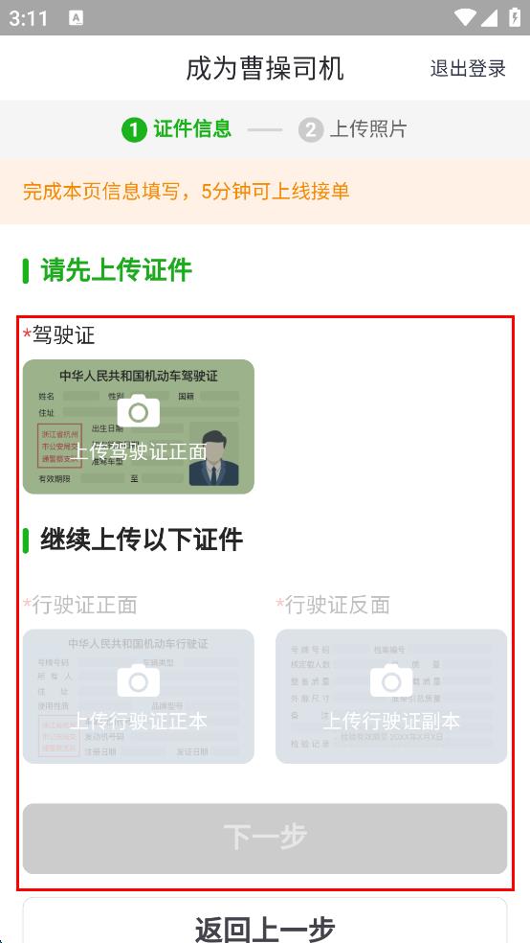530x943 pixels.
Task: Select the green step 1 circle icon
Action: tap(134, 130)
